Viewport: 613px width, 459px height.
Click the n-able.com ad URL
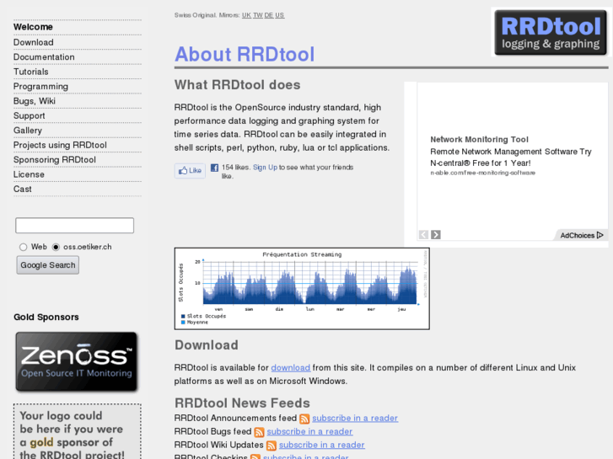483,173
